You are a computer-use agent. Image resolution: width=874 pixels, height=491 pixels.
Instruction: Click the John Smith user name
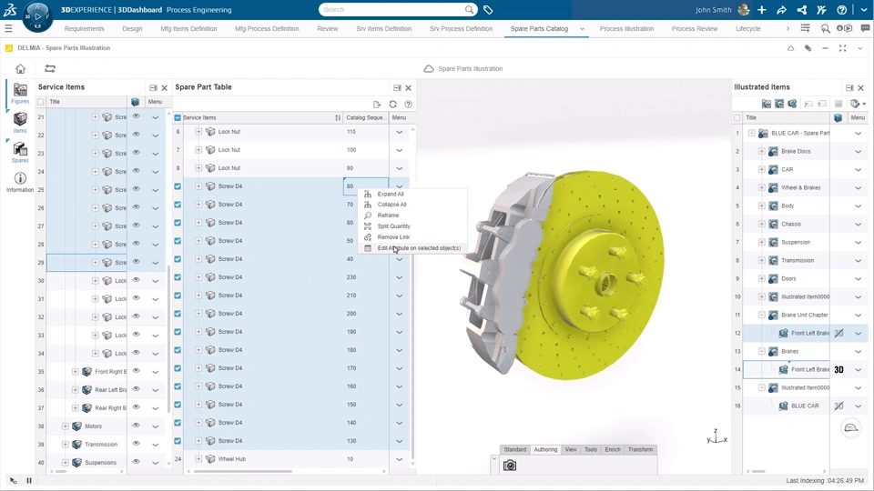coord(713,9)
